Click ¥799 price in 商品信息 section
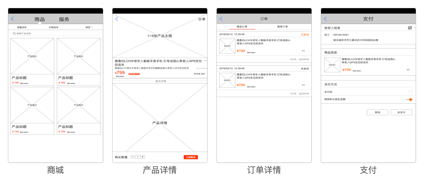This screenshot has width=424, height=182. coord(347,70)
